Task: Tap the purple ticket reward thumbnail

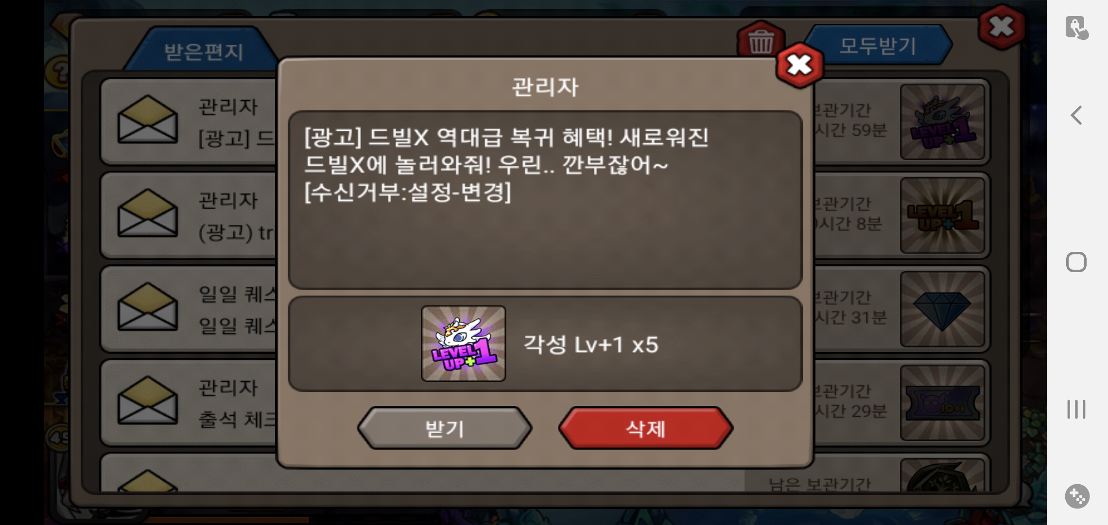Action: (x=942, y=403)
